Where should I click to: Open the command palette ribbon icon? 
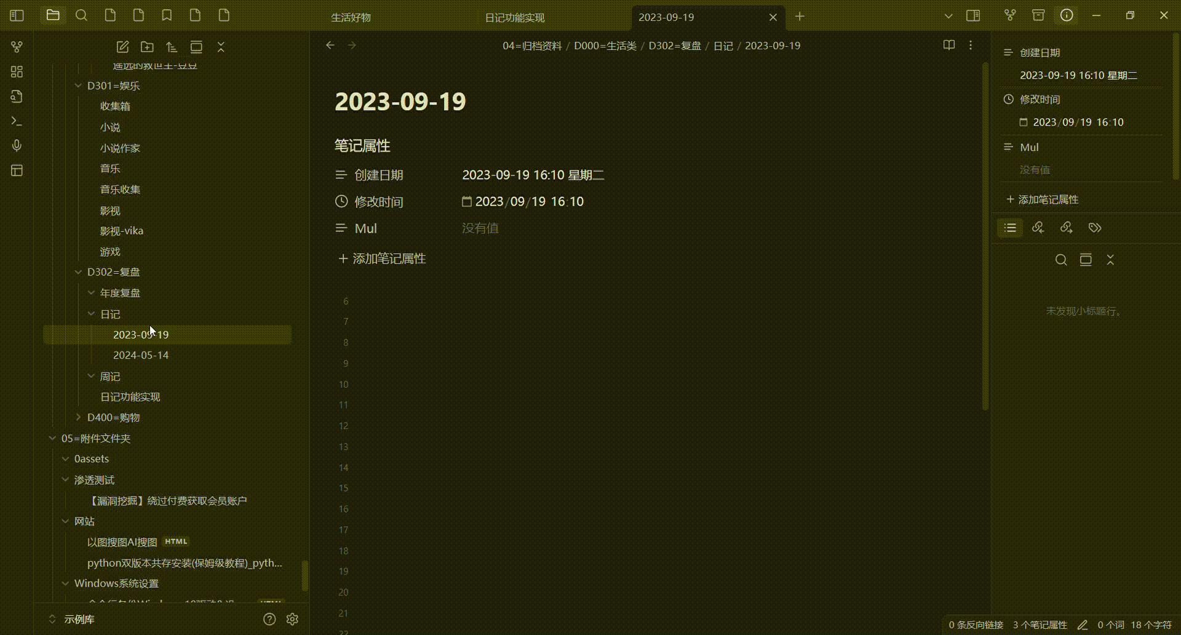pyautogui.click(x=17, y=121)
